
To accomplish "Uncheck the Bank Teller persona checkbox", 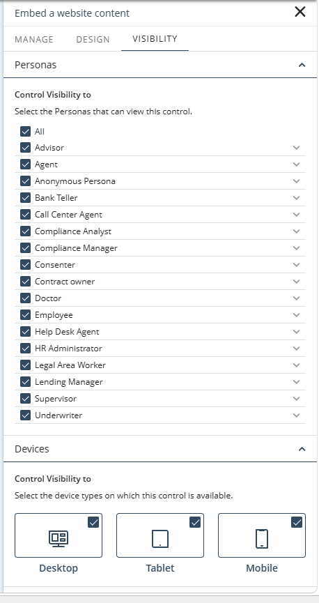I will coord(25,198).
